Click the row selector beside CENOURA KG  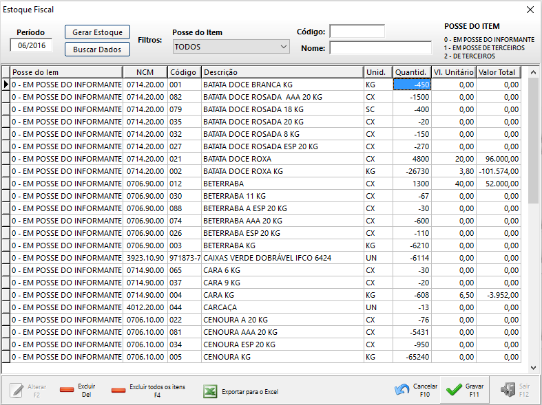pos(6,357)
